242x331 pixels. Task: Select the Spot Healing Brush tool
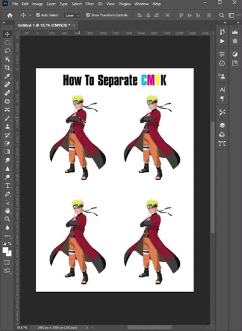pos(7,85)
